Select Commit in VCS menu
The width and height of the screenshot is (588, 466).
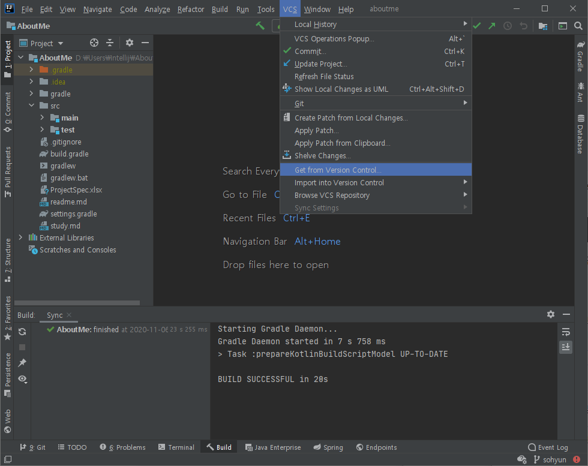pos(376,51)
